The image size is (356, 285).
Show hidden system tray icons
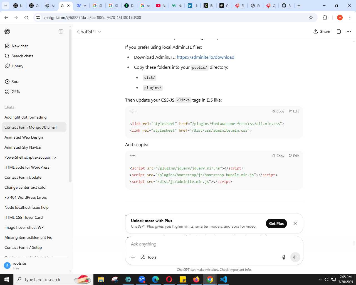pos(320,279)
